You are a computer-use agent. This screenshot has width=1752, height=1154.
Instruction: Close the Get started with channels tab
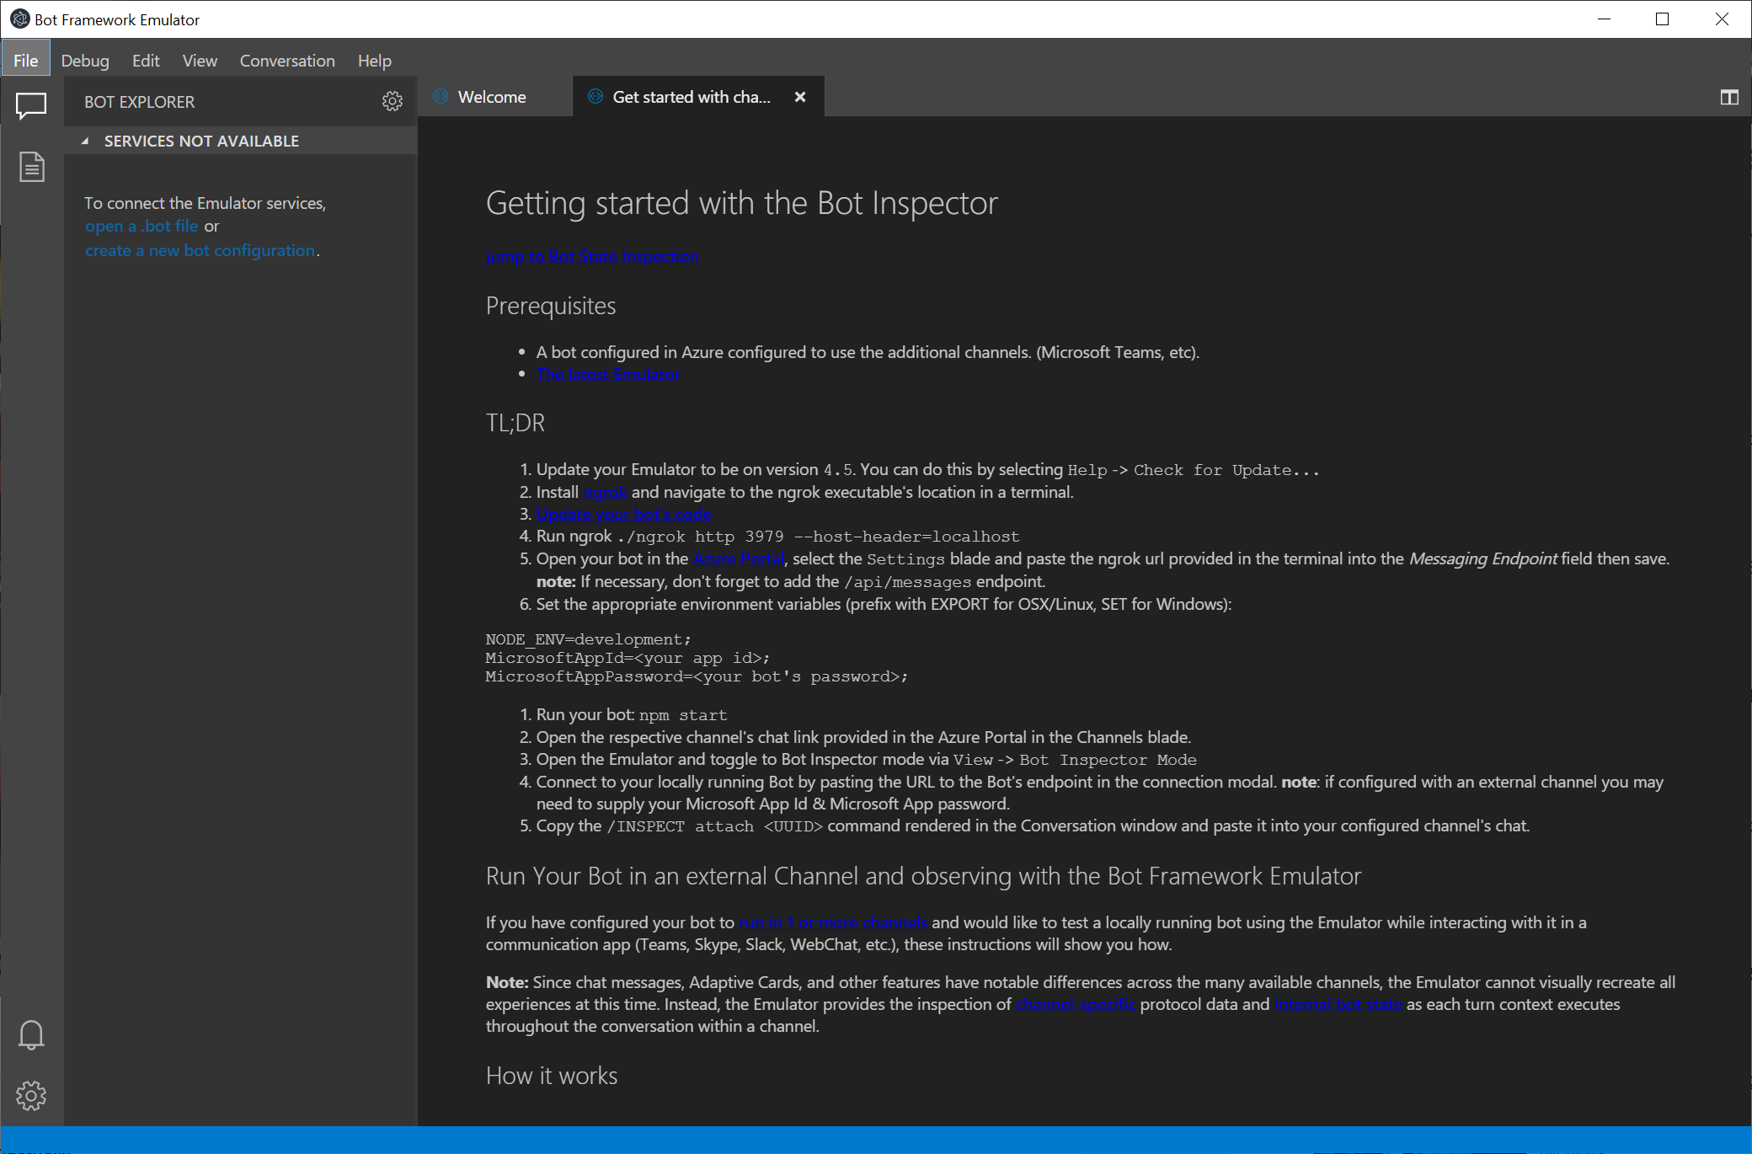800,97
